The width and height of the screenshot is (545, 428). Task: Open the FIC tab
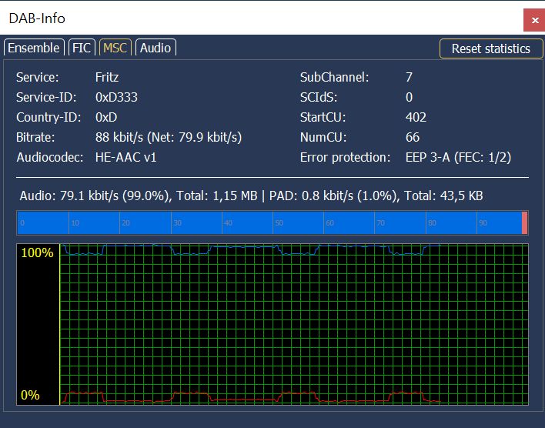82,48
